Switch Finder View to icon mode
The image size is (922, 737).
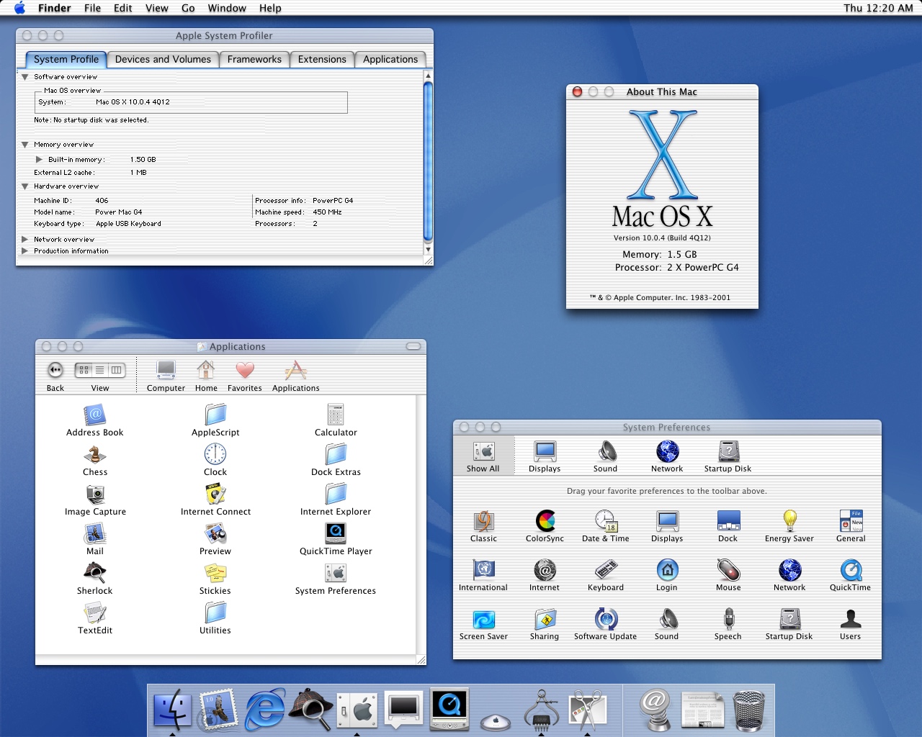[x=84, y=370]
